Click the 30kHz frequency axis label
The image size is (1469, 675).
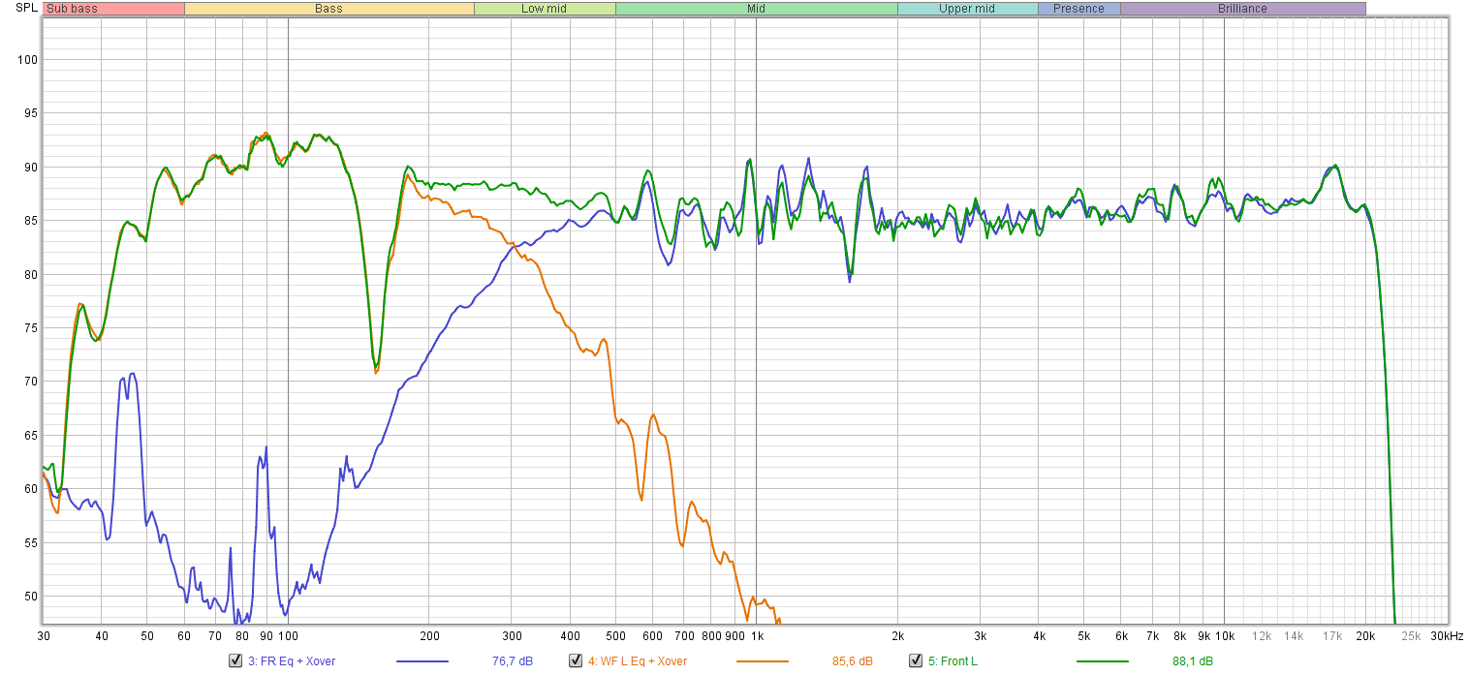tap(1447, 636)
